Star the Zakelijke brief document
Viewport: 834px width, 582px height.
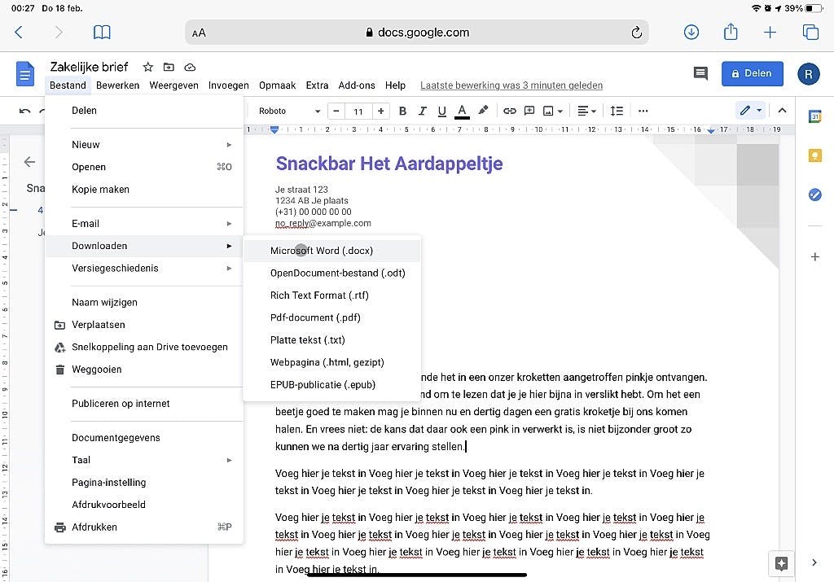point(147,68)
